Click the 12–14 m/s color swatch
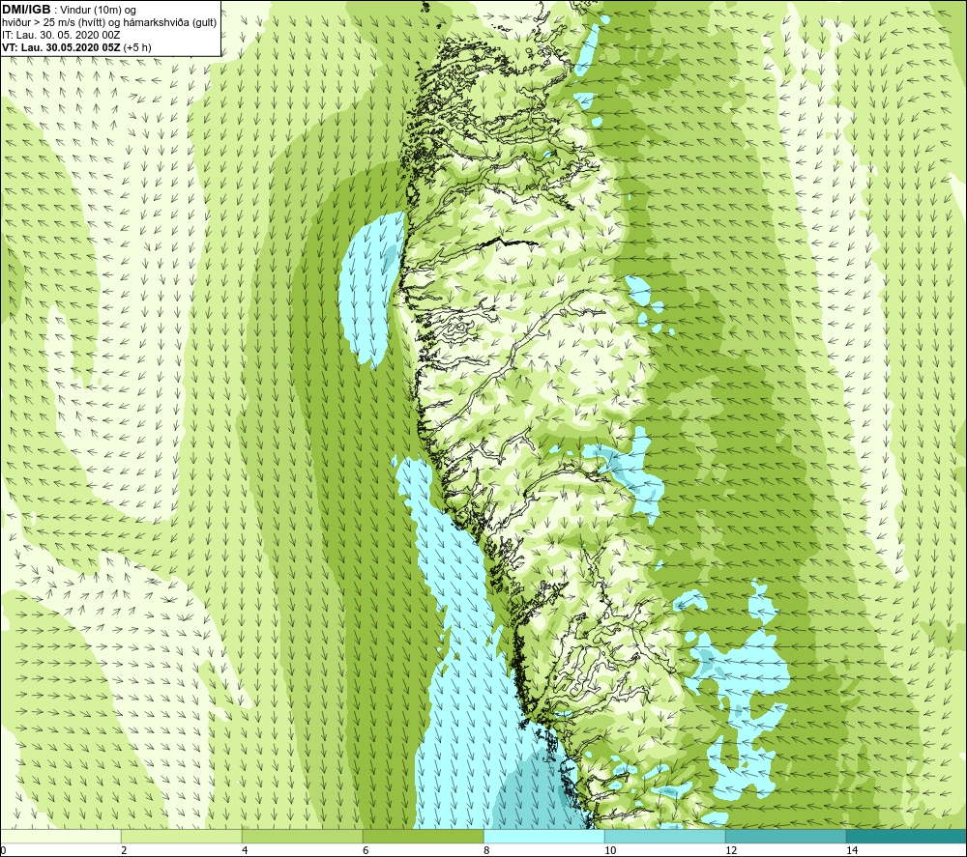This screenshot has width=967, height=857. pos(785,836)
